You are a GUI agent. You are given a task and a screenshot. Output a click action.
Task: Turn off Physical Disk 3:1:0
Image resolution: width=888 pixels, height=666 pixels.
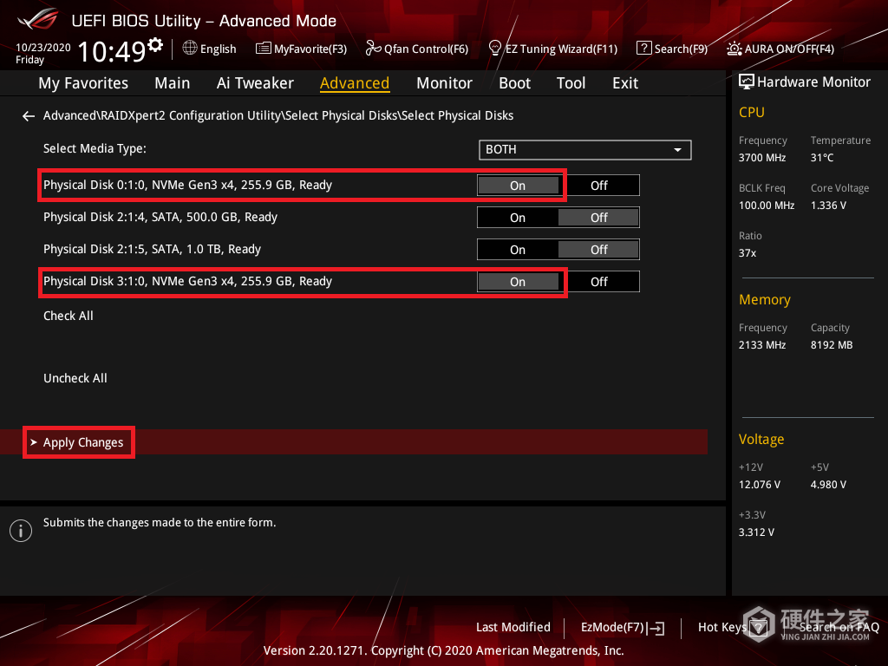pos(598,282)
